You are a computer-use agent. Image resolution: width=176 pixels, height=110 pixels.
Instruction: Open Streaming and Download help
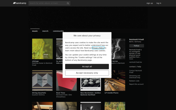(x=135, y=77)
